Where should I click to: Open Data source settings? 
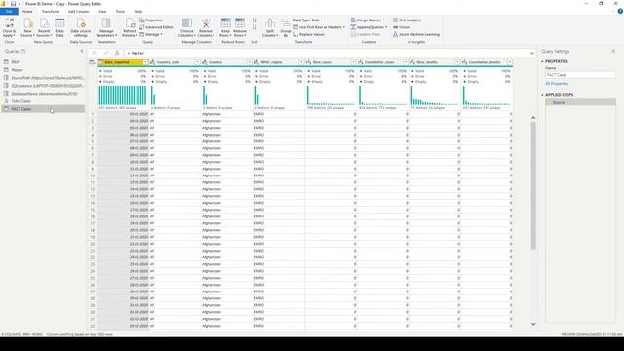click(x=81, y=28)
